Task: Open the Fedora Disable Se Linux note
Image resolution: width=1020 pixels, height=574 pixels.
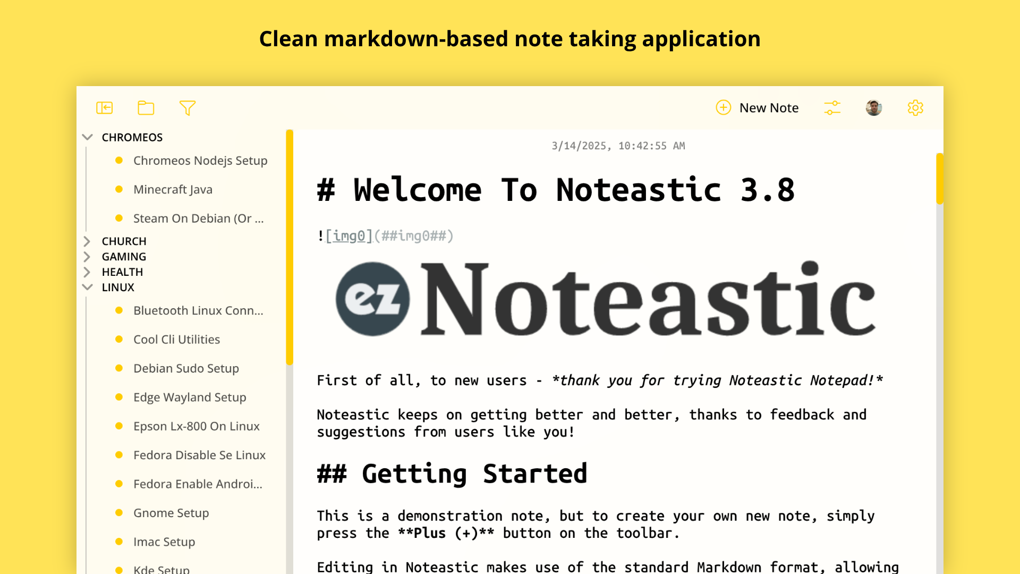Action: 199,455
